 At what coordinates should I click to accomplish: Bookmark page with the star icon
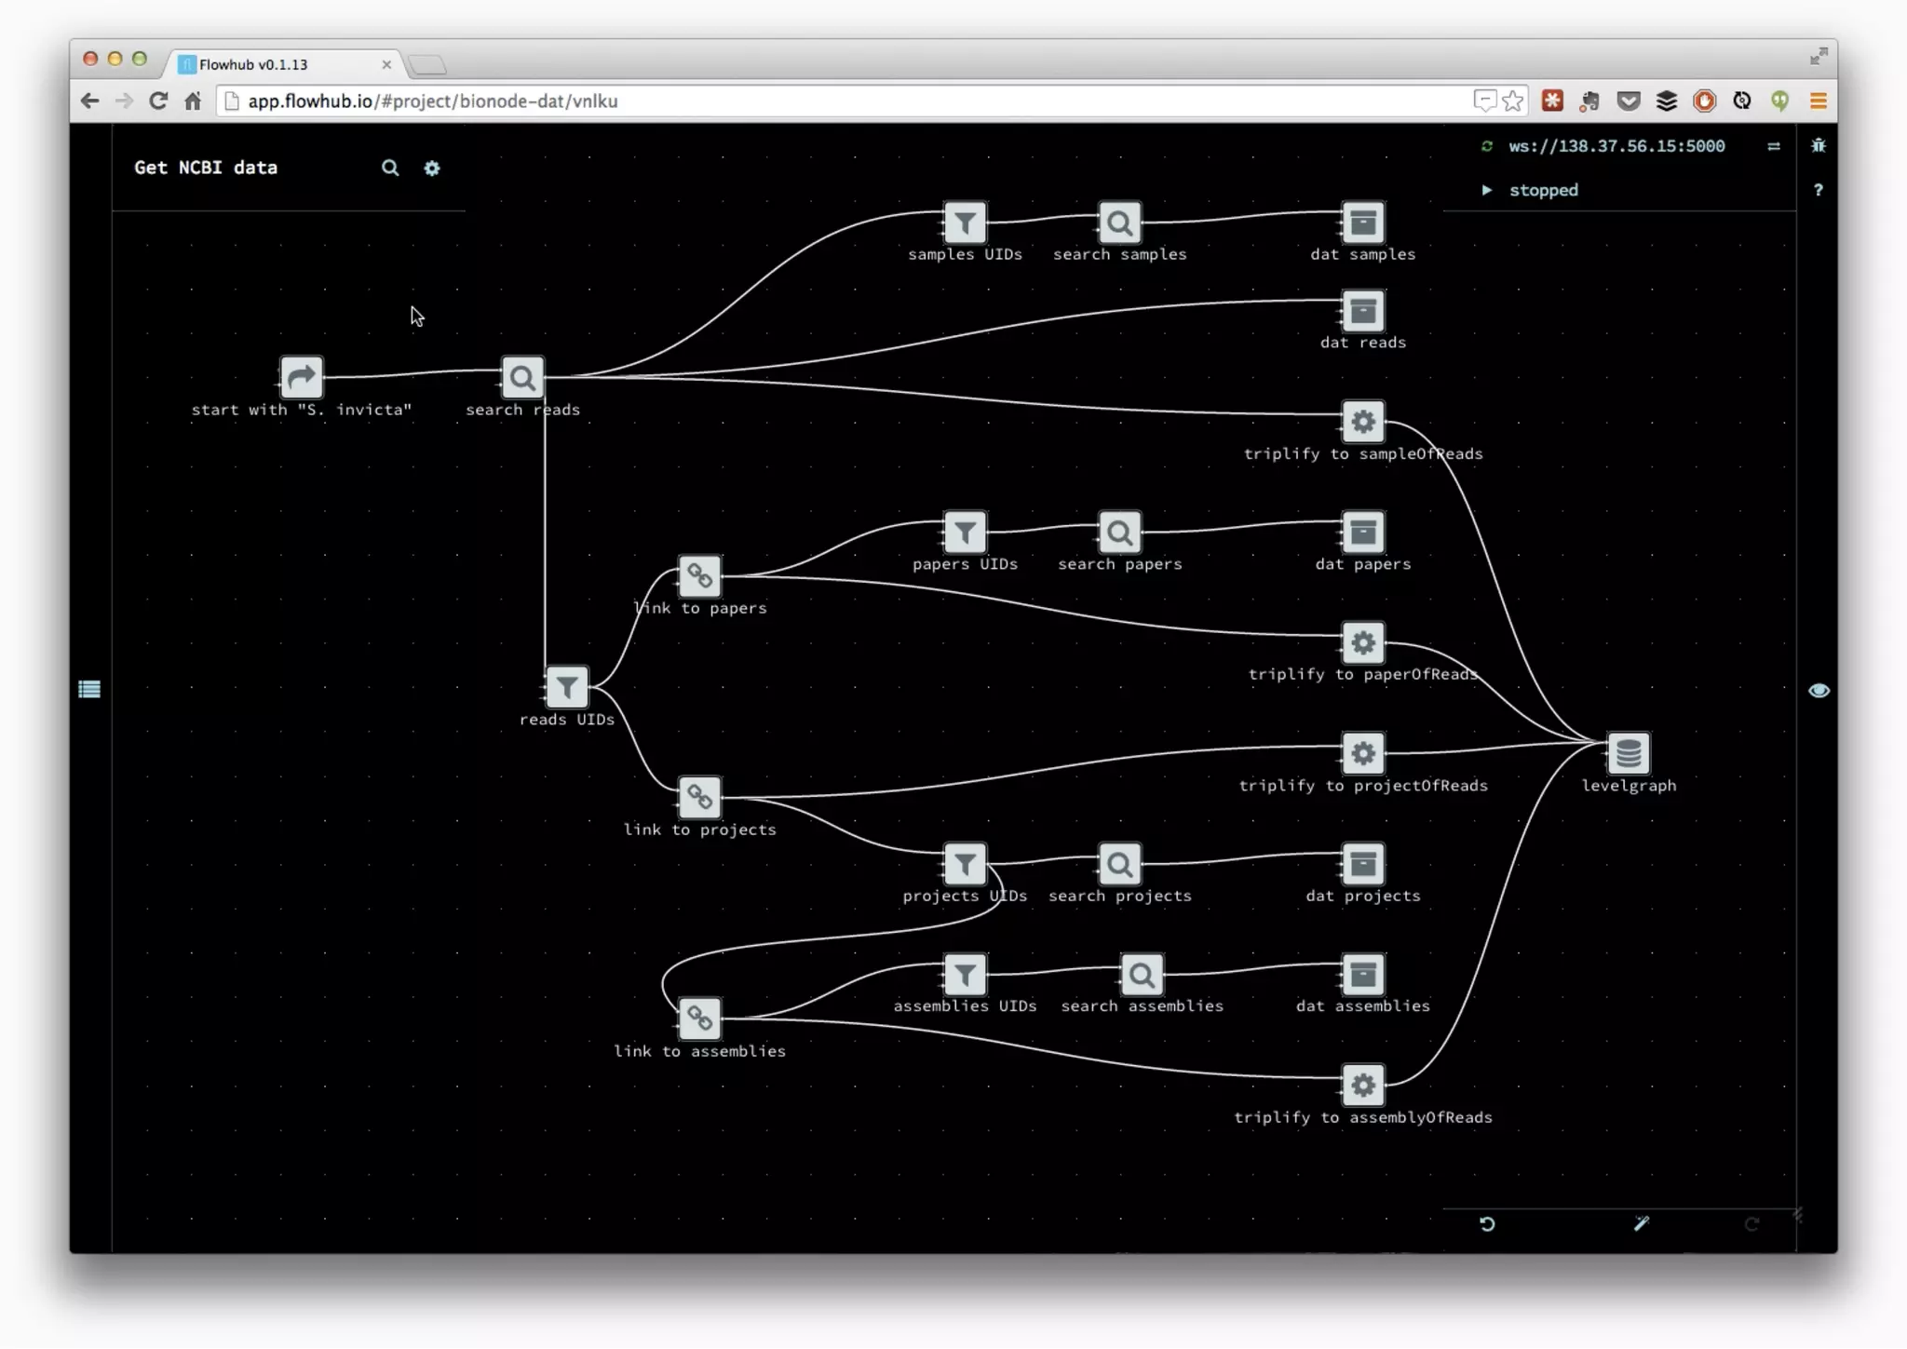1513,101
